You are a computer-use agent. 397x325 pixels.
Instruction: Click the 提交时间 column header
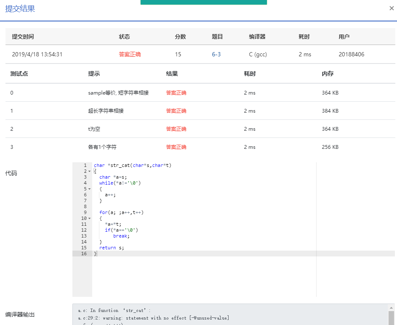tap(23, 37)
